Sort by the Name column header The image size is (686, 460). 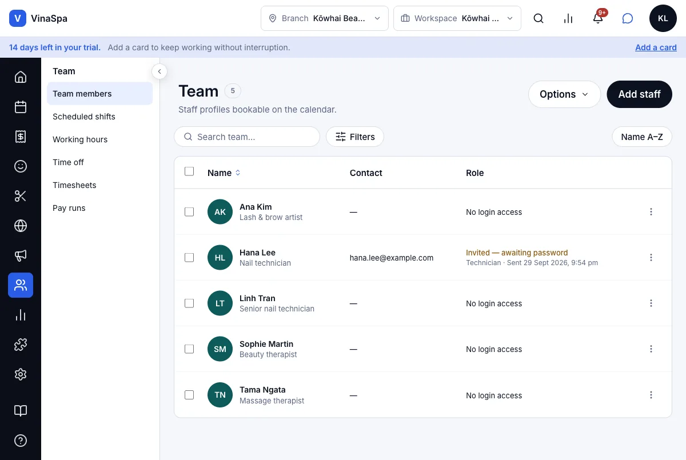click(224, 173)
